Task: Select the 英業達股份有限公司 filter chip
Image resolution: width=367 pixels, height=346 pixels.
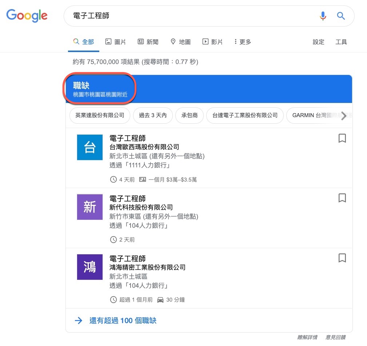Action: [100, 115]
